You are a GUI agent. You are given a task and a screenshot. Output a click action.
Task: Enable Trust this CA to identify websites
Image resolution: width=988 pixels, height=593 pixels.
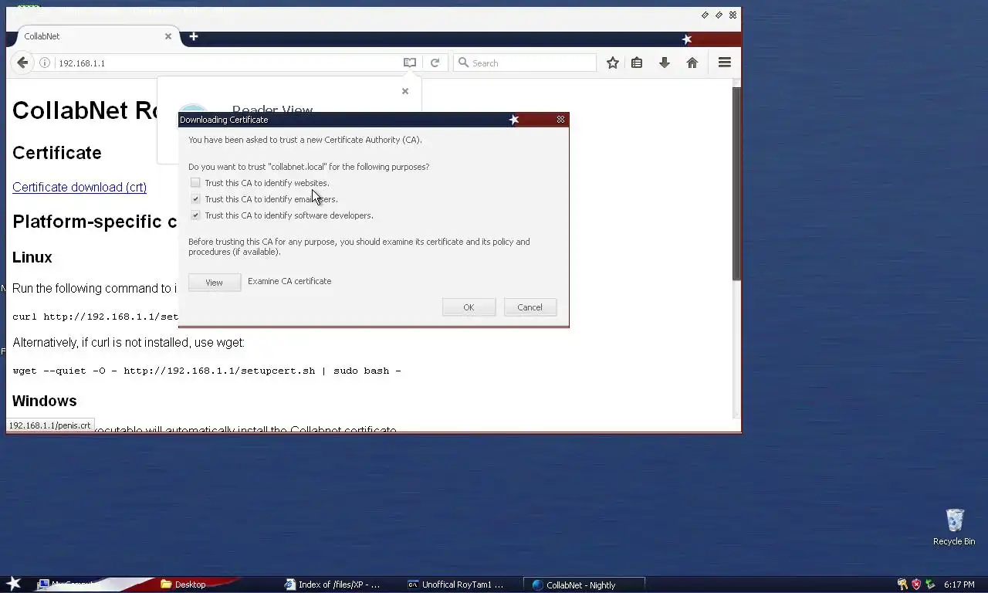coord(195,183)
